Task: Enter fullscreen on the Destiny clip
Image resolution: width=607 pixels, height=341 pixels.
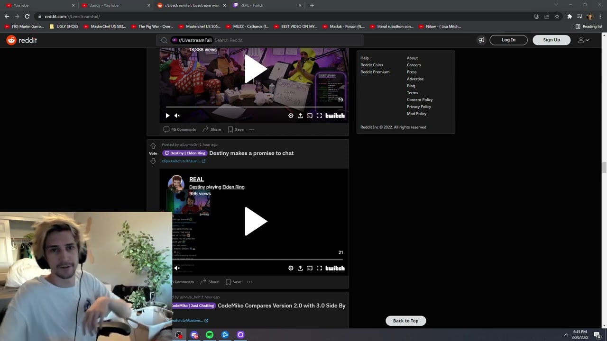Action: pyautogui.click(x=319, y=268)
